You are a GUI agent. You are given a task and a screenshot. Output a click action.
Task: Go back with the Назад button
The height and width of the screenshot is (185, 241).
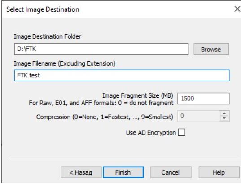(81, 172)
